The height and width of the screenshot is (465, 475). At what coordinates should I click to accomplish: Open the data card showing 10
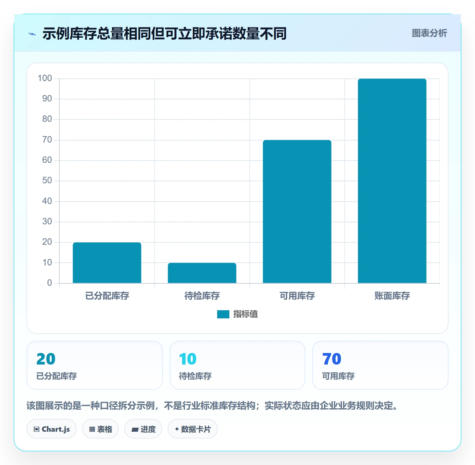[237, 365]
